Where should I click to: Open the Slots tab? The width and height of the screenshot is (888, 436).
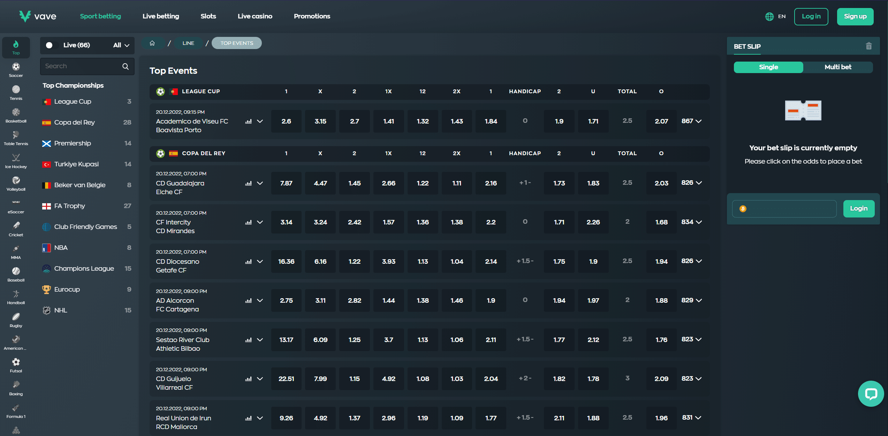coord(208,16)
